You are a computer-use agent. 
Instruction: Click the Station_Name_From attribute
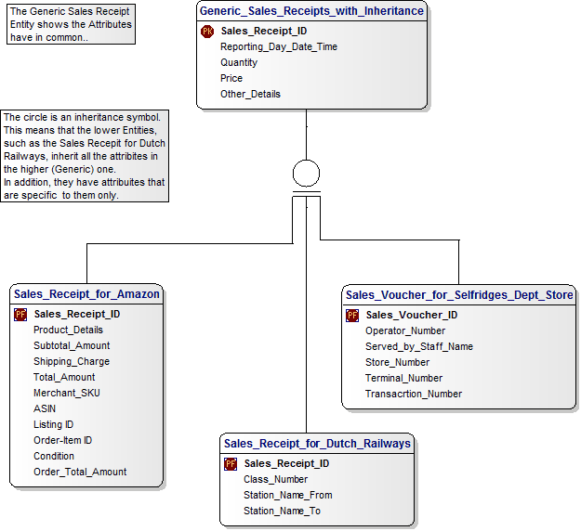[287, 495]
